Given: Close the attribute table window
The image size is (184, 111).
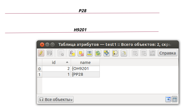Looking at the screenshot, I should (42, 45).
